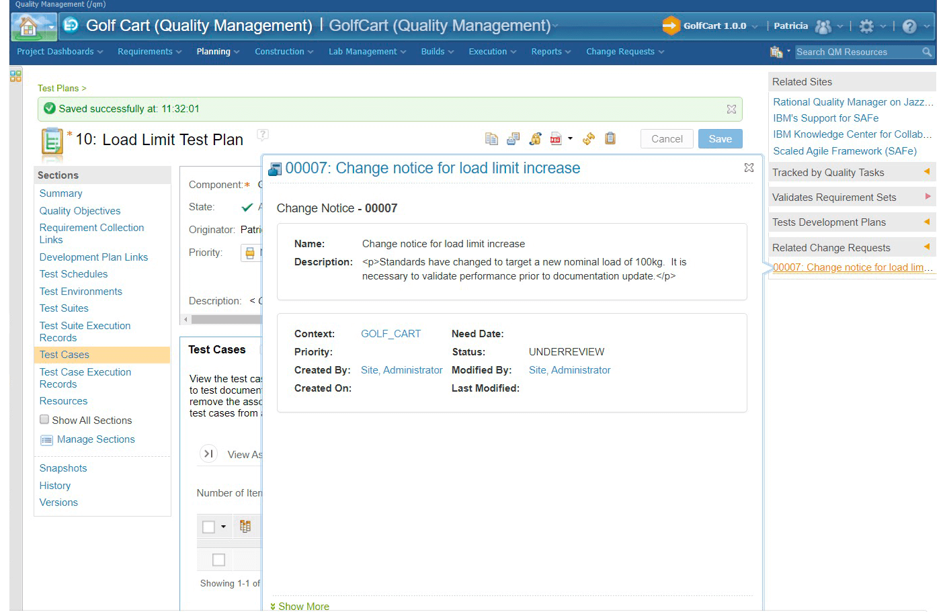Open the PDF export dropdown arrow
Viewport: 945px width, 612px height.
pos(570,138)
